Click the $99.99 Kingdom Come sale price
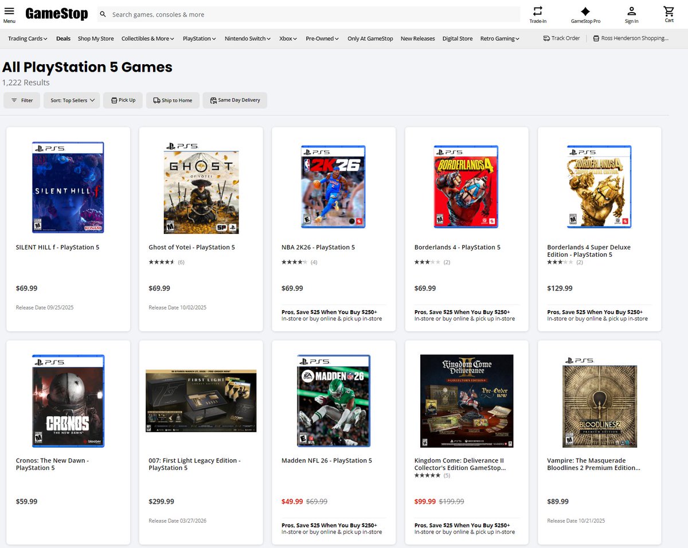This screenshot has width=688, height=548. coord(425,502)
